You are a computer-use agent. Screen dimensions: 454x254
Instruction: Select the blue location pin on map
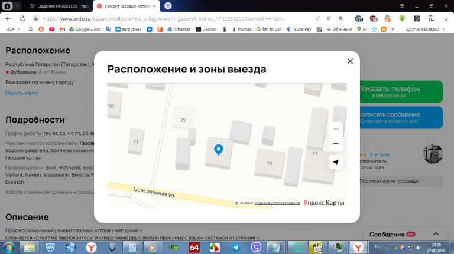[x=219, y=150]
